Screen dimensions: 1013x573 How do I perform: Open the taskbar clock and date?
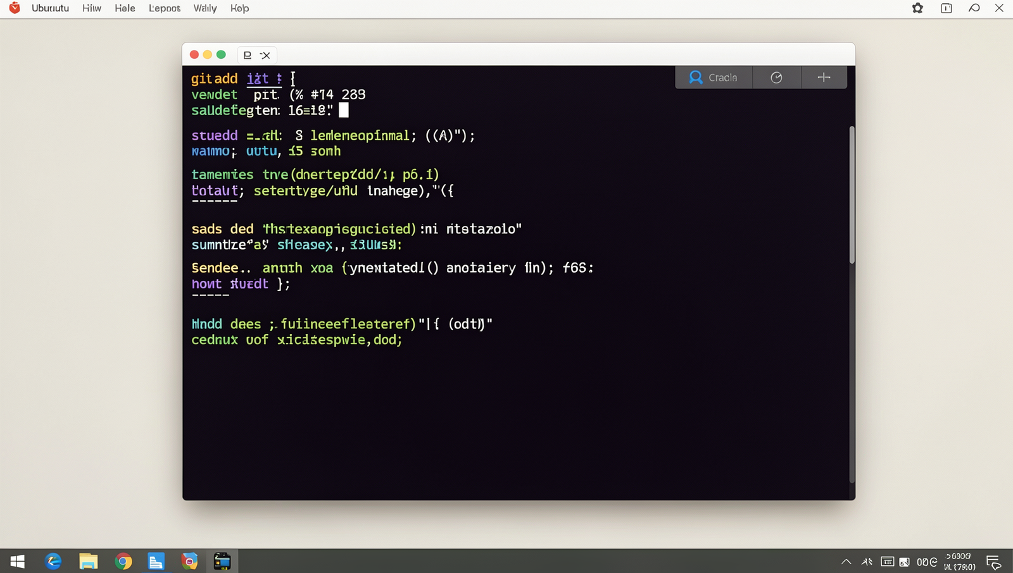pyautogui.click(x=960, y=561)
